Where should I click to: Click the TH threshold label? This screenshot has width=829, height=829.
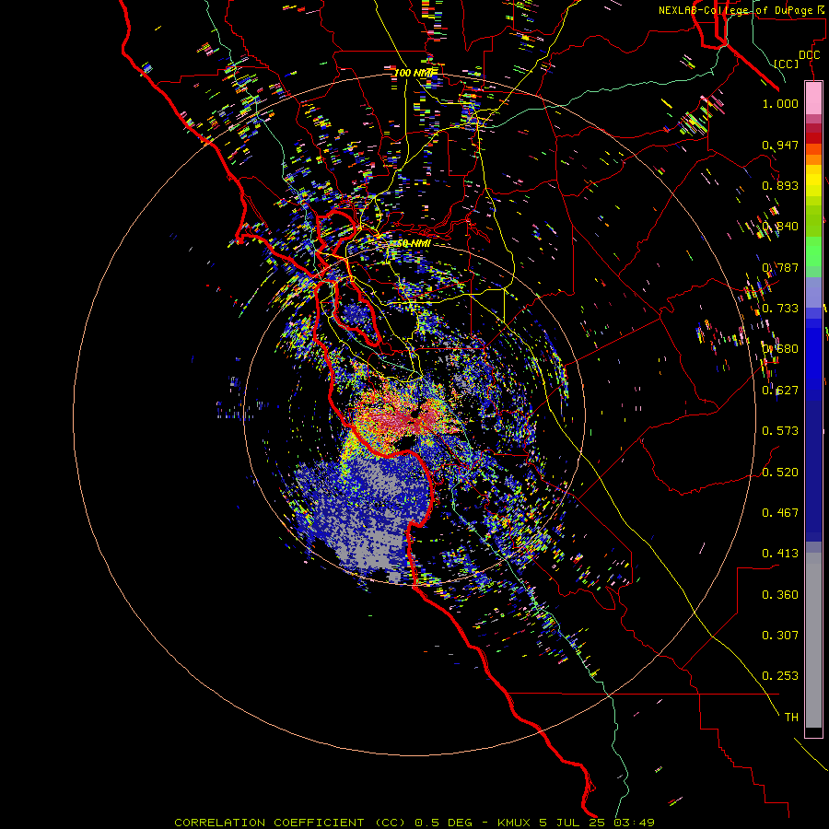(x=791, y=718)
